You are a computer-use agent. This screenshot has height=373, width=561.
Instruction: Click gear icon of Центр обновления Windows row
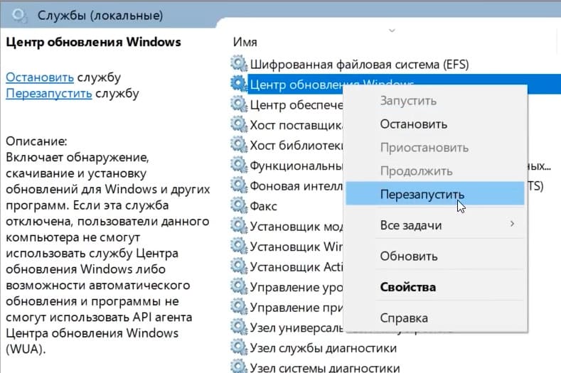(x=239, y=84)
